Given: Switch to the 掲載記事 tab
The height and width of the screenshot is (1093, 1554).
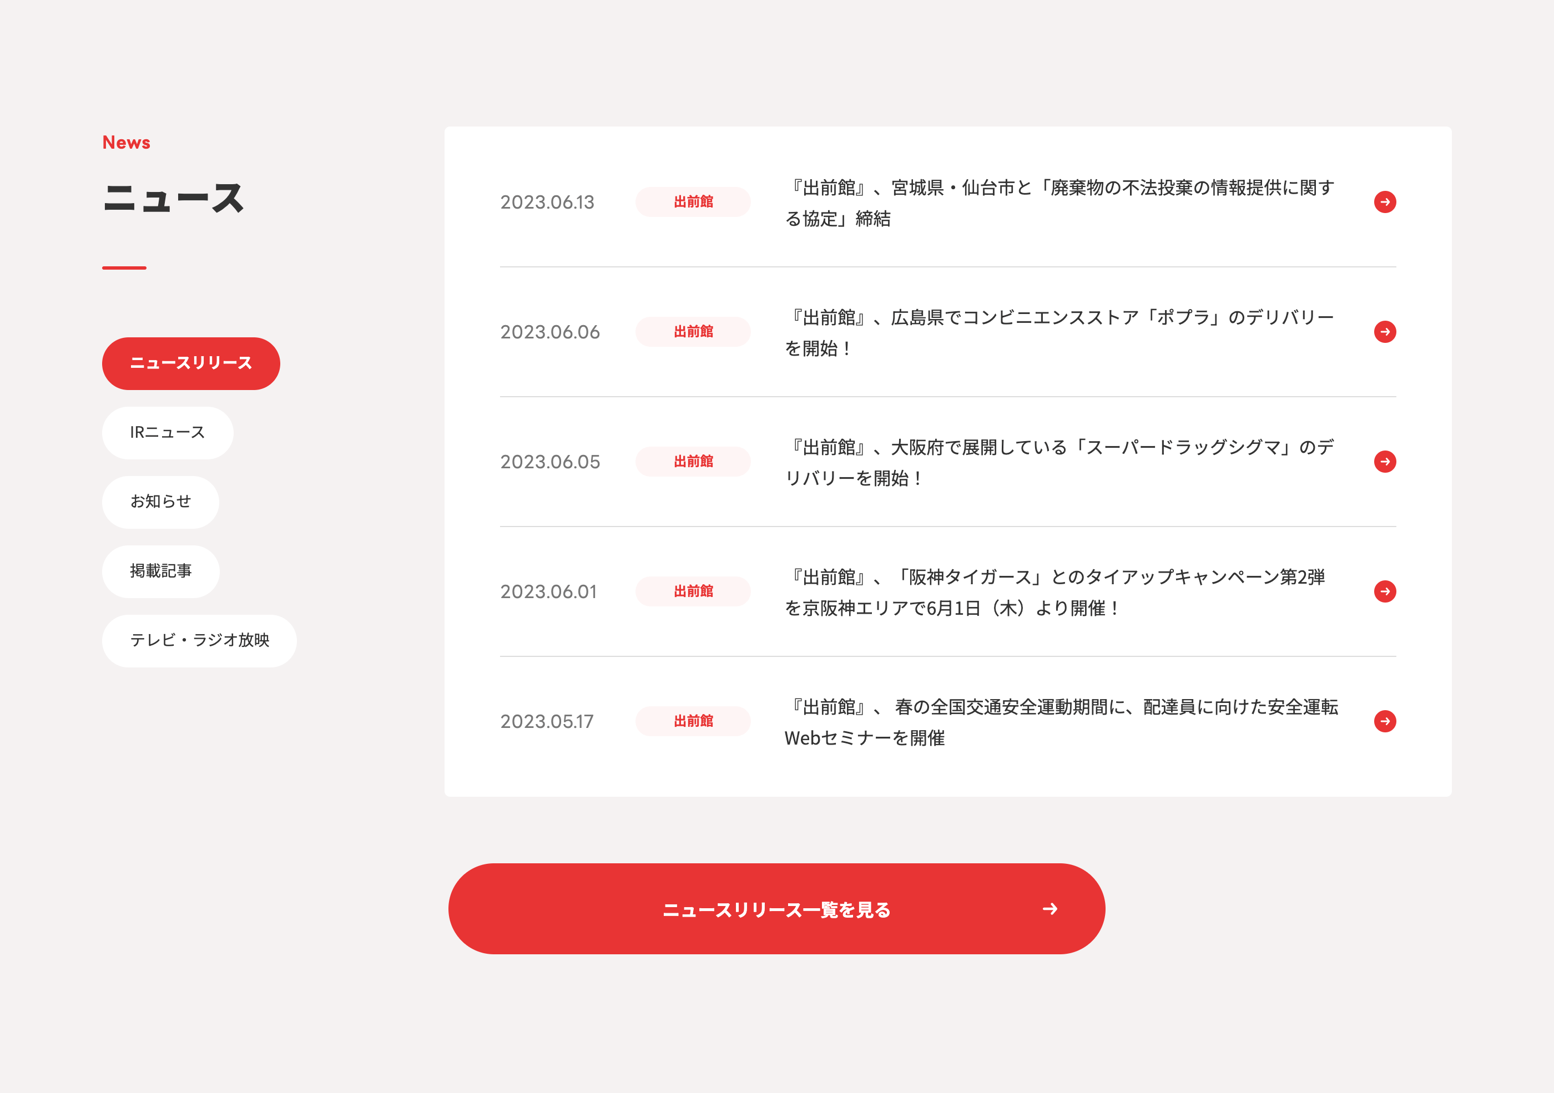Looking at the screenshot, I should pyautogui.click(x=160, y=572).
